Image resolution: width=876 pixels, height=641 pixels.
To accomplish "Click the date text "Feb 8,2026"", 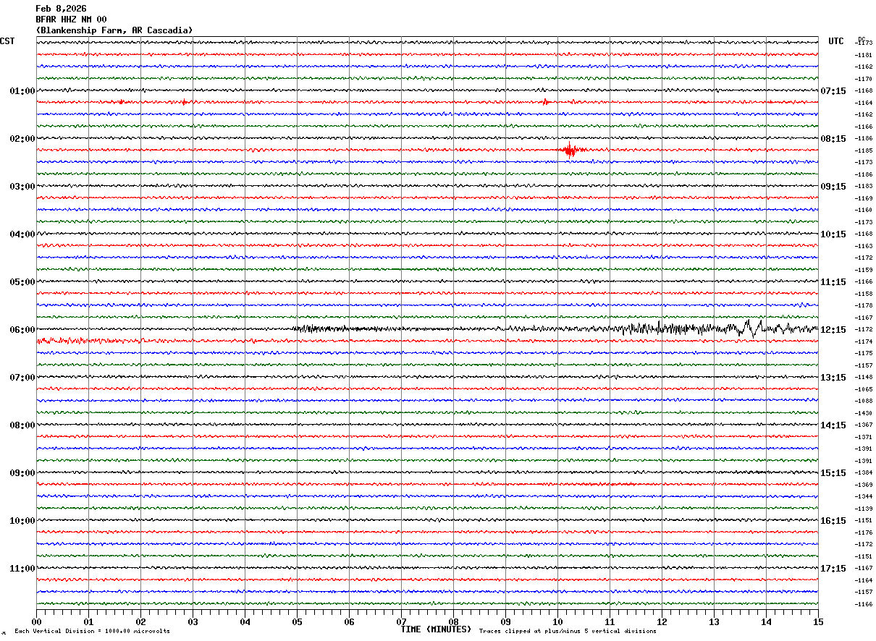I will tap(61, 9).
